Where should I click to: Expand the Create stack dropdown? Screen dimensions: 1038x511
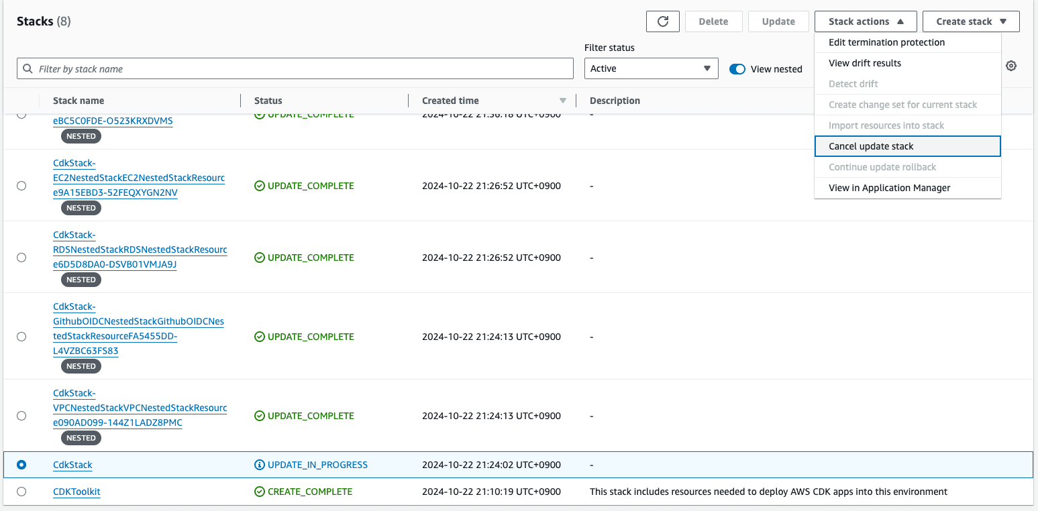point(971,21)
